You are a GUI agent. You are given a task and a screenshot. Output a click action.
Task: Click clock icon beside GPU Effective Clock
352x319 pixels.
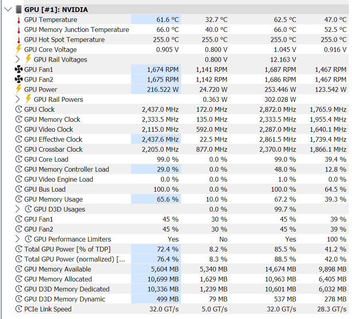[x=19, y=139]
